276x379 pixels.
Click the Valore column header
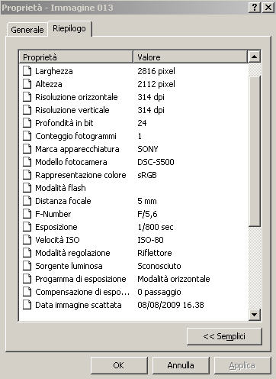[190, 57]
